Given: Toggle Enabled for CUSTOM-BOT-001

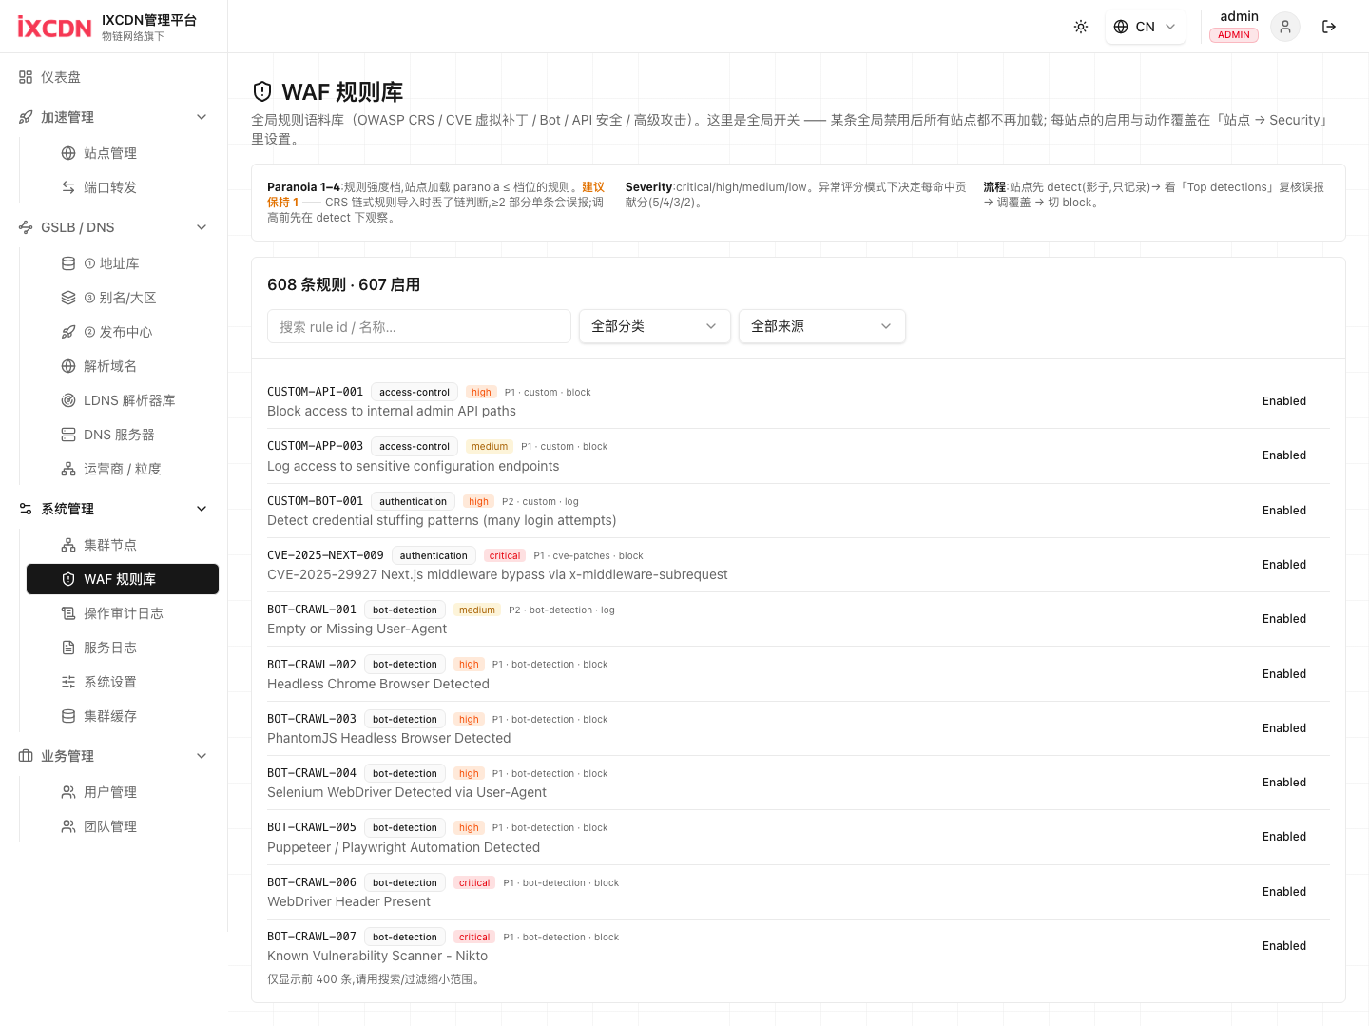Looking at the screenshot, I should point(1284,511).
